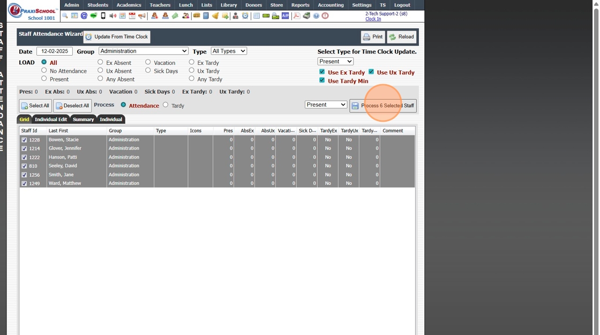Open the Present dropdown beside Process button
The image size is (600, 335).
[326, 105]
